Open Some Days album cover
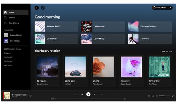This screenshot has height=105, width=176. 75,67
